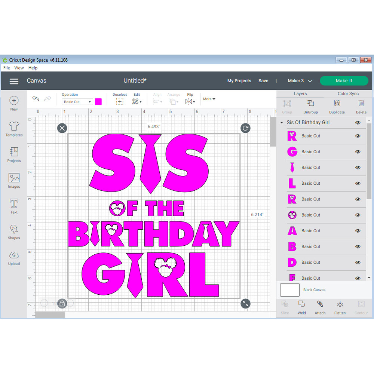Select the New icon in the left sidebar
This screenshot has width=374, height=374.
tap(14, 104)
